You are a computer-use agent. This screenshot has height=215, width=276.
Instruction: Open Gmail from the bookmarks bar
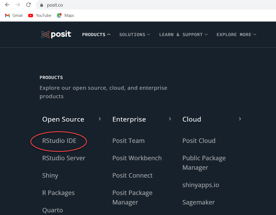(13, 15)
